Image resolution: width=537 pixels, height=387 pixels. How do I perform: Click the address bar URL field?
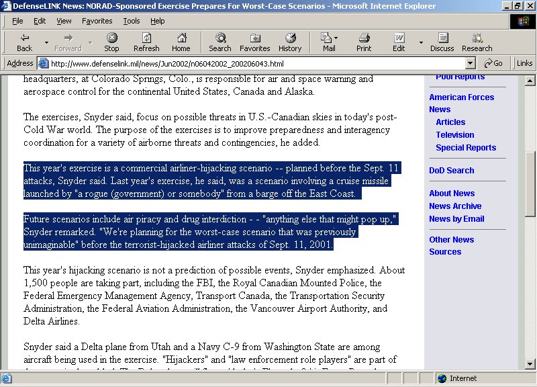[x=257, y=63]
